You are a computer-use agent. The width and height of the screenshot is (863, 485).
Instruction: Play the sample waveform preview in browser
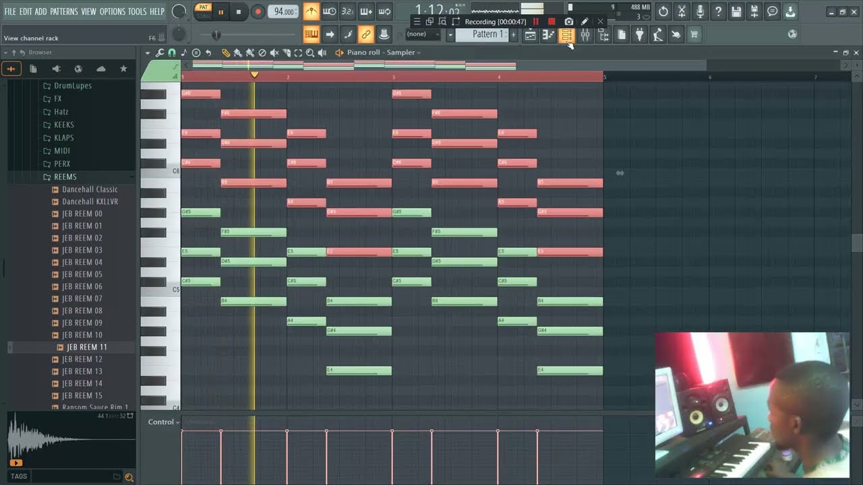coord(16,463)
